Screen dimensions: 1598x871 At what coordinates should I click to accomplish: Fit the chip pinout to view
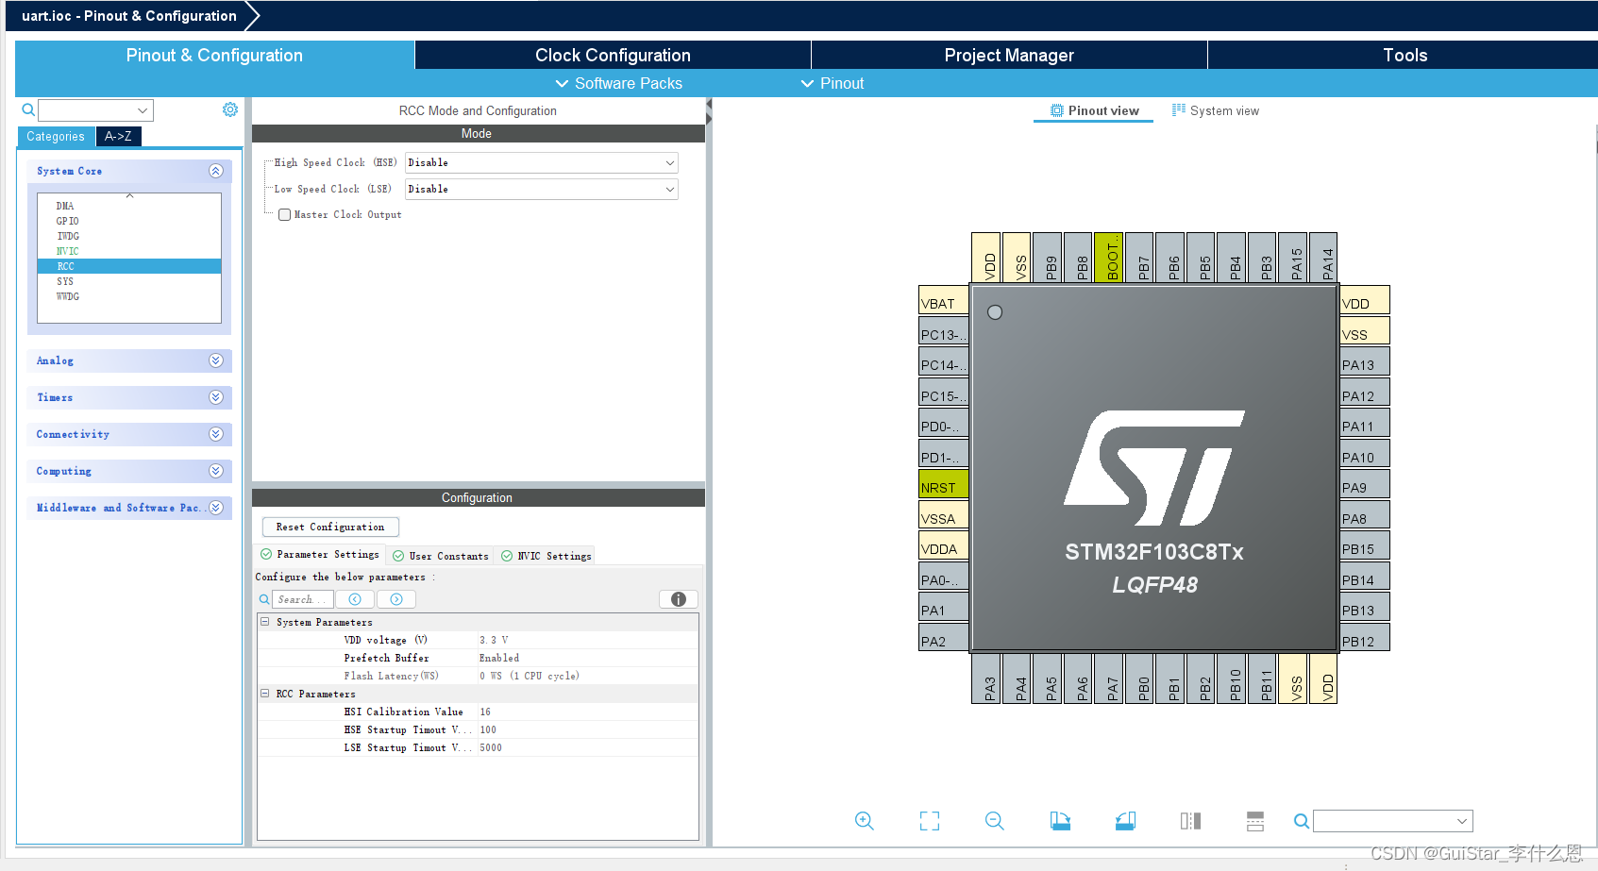tap(930, 821)
